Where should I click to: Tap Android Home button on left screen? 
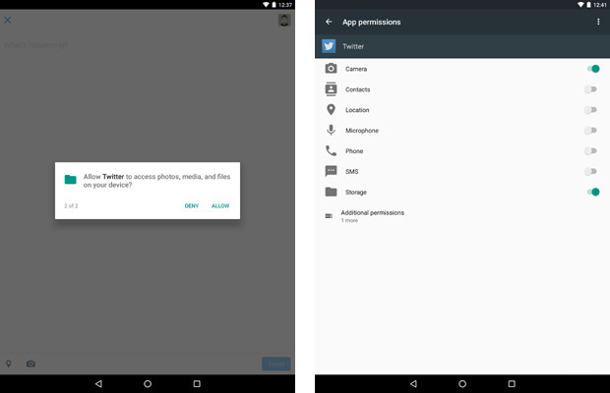tap(148, 384)
